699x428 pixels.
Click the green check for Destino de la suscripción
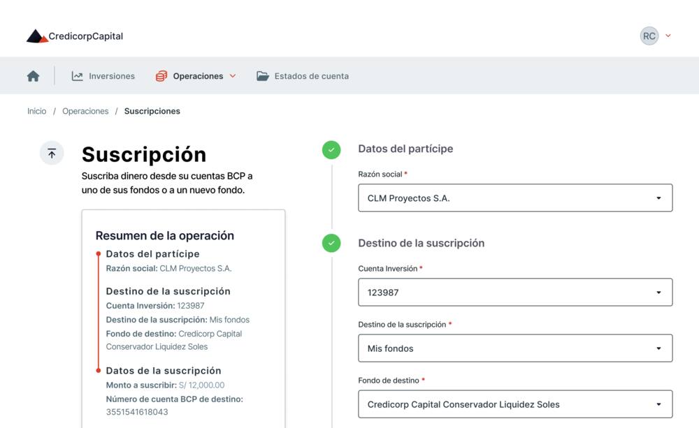pyautogui.click(x=331, y=243)
